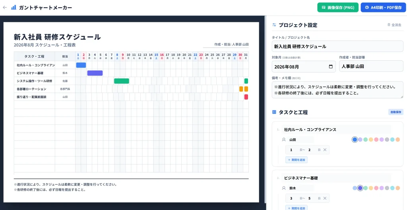Click the memo textarea resize handle

pos(402,97)
